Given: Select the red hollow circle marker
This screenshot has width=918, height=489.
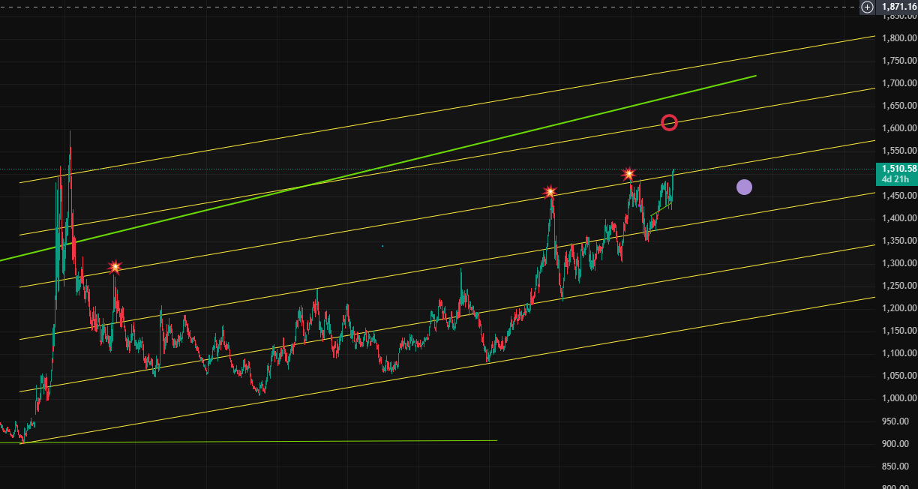Looking at the screenshot, I should tap(669, 122).
